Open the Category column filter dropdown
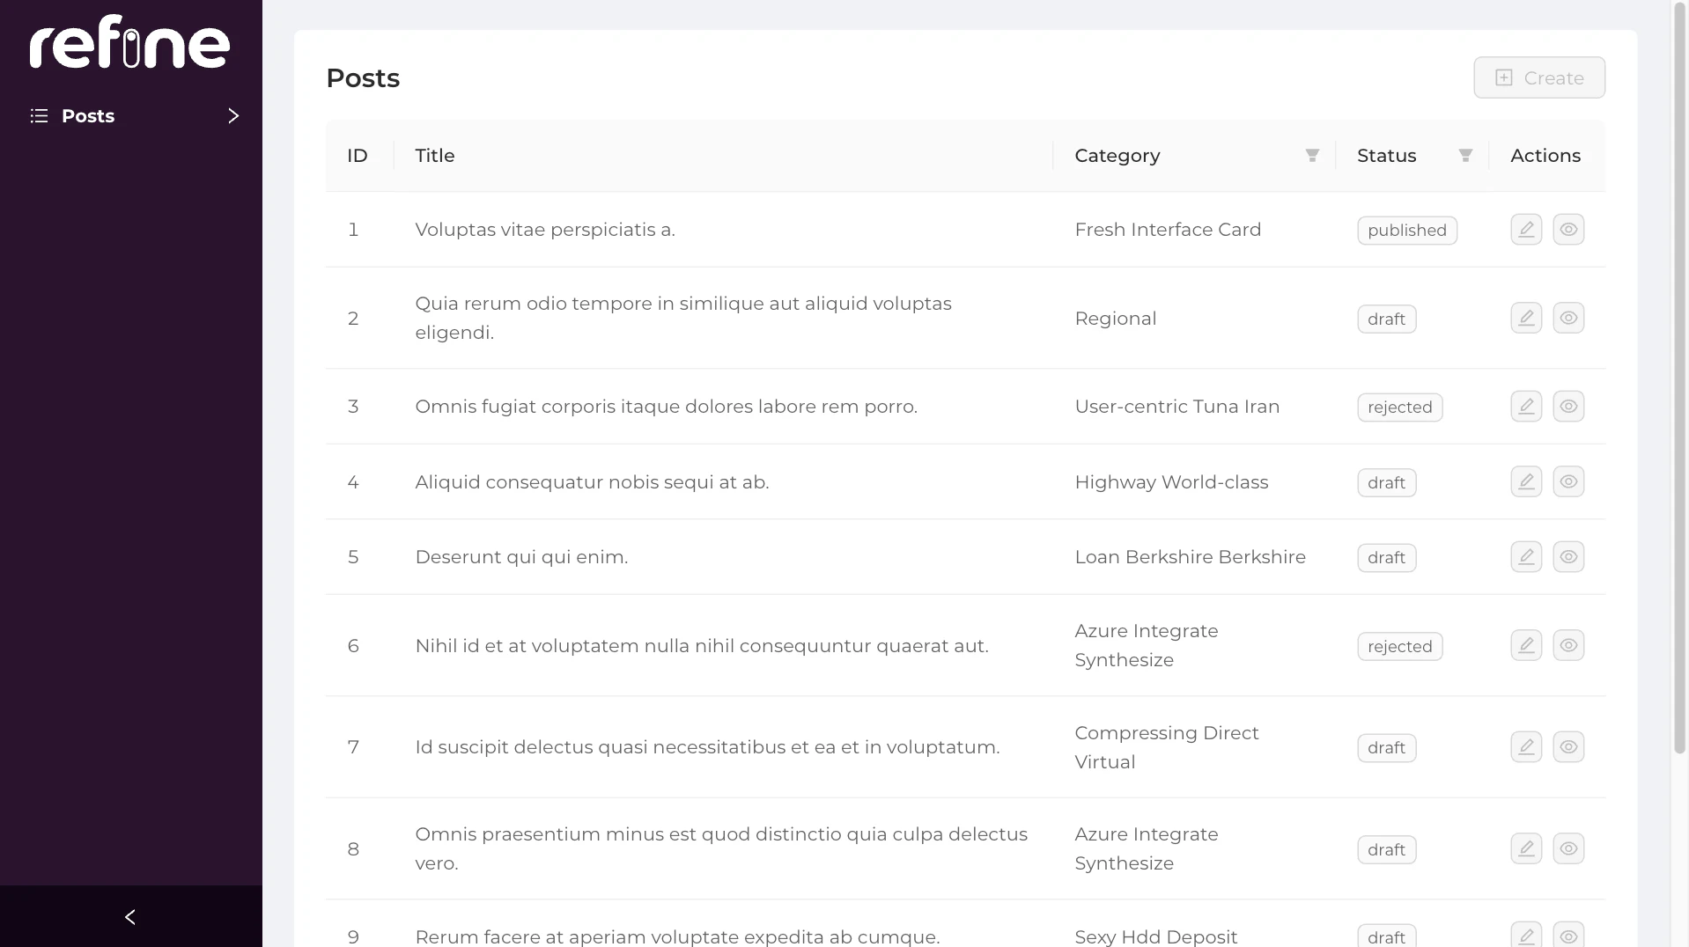Image resolution: width=1689 pixels, height=947 pixels. coord(1312,156)
